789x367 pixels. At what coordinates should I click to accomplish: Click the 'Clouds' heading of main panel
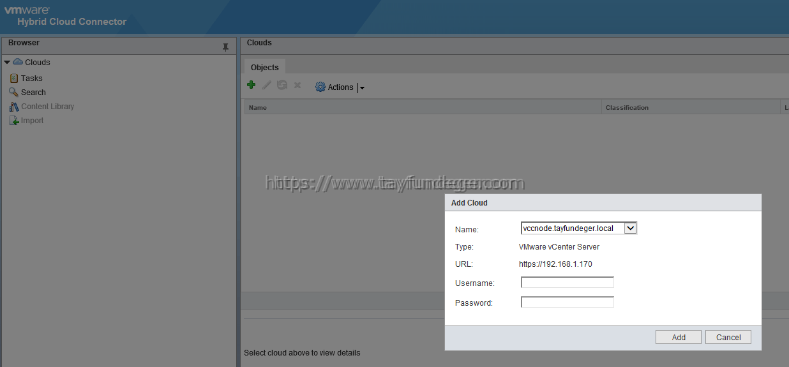click(x=259, y=43)
